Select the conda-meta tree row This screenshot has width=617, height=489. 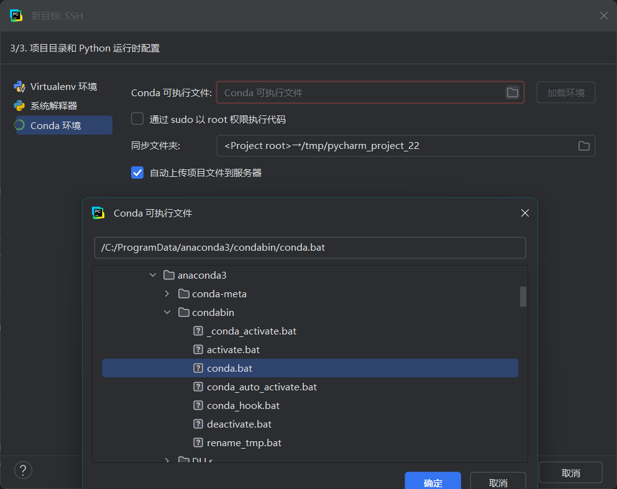(x=310, y=294)
